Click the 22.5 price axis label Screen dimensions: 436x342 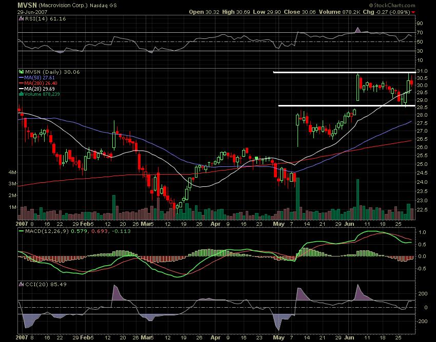coord(421,209)
